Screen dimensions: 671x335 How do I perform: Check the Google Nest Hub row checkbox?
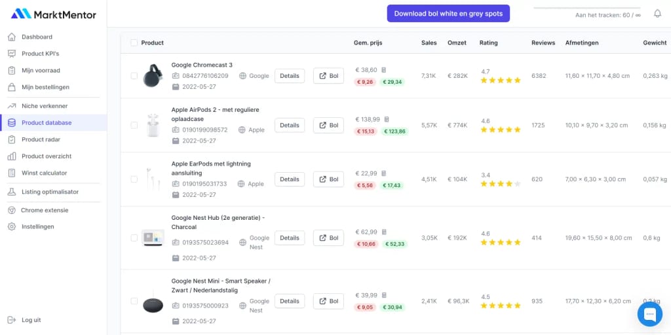click(x=134, y=238)
